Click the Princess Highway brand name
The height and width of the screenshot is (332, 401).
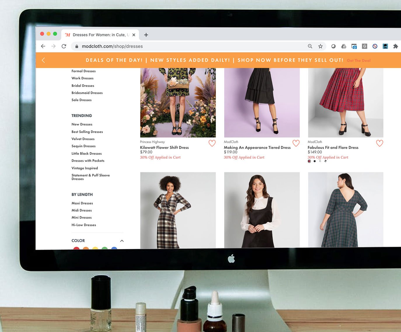(x=152, y=142)
